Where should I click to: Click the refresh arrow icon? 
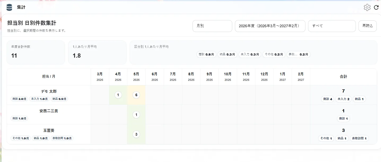(x=376, y=7)
